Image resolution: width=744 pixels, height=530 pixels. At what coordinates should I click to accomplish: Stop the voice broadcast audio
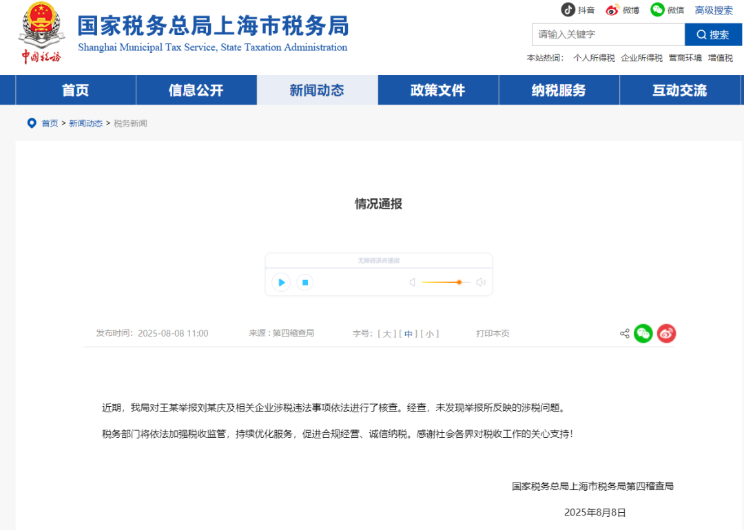tap(305, 282)
